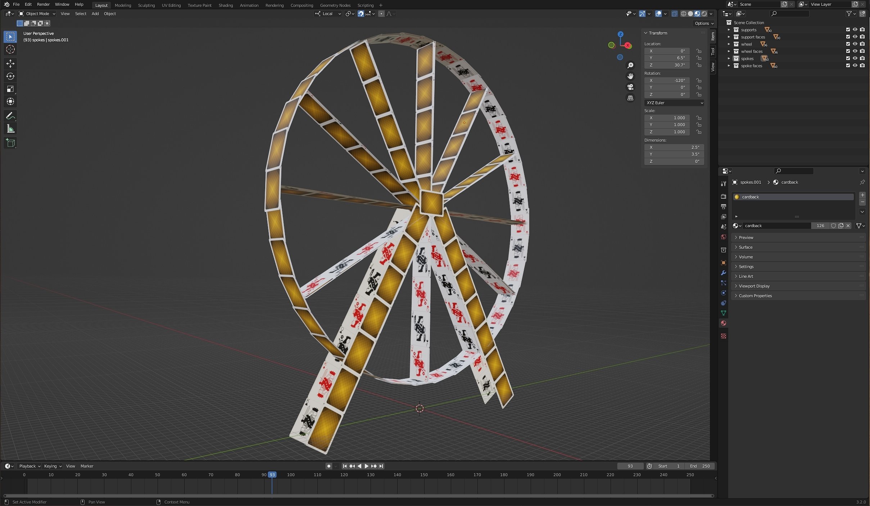The width and height of the screenshot is (870, 506).
Task: Expand the Surface section of the material
Action: tap(745, 247)
